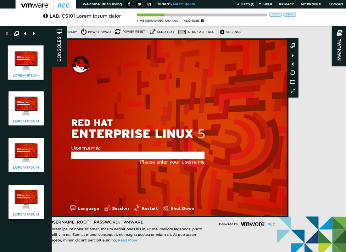Select the third LOREM IPSUM console thumbnail
The height and width of the screenshot is (252, 346).
26,155
